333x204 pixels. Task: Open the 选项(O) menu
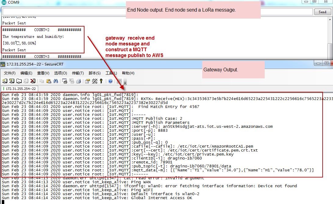click(x=60, y=73)
